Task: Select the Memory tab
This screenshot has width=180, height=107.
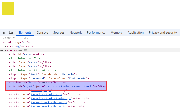Action: point(116,33)
